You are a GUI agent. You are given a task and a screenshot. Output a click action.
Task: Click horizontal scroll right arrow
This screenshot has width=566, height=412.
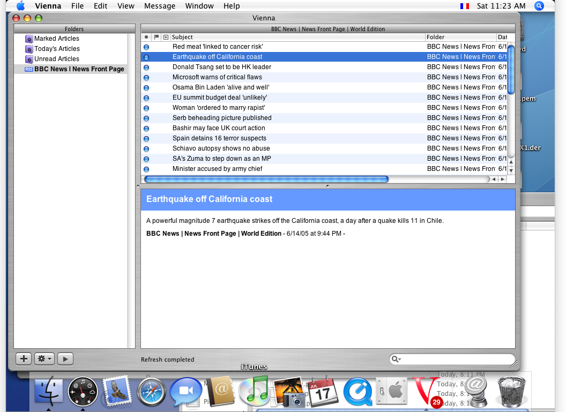502,179
